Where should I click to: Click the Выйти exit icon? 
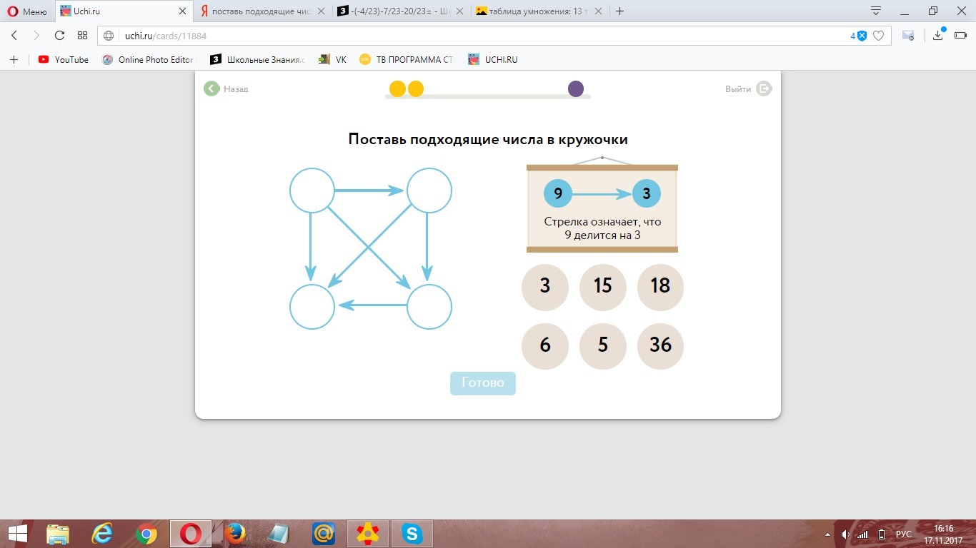tap(764, 88)
